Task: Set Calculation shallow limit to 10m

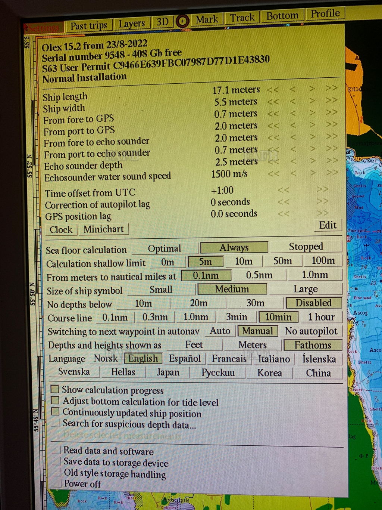Action: pyautogui.click(x=244, y=262)
